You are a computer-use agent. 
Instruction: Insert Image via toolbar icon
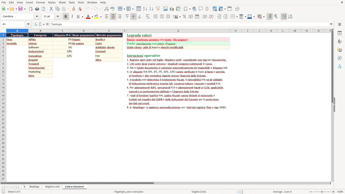pyautogui.click(x=166, y=9)
